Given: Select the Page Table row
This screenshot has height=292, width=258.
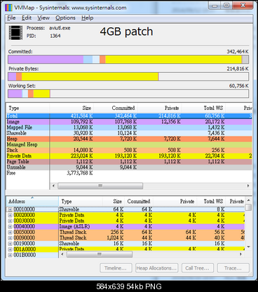Looking at the screenshot, I should [129, 162].
